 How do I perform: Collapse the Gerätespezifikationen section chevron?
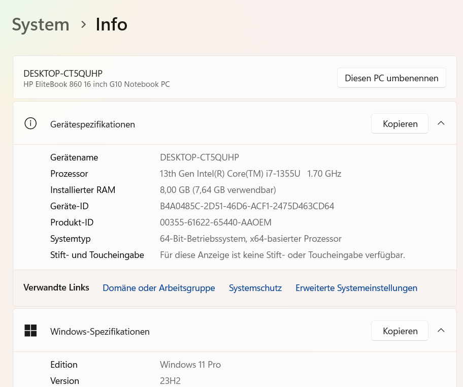pos(441,123)
